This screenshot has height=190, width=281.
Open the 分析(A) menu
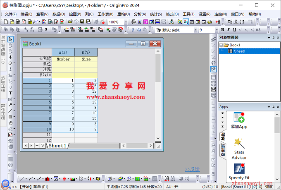click(140, 14)
